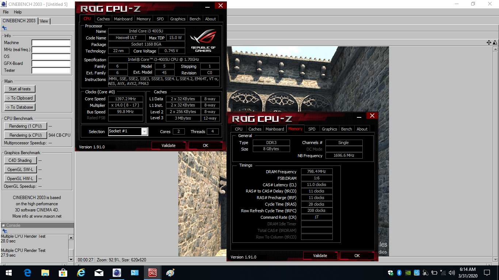Open the Wi-Fi network tray icon
Screen dimensions: 499x280
click(x=443, y=272)
